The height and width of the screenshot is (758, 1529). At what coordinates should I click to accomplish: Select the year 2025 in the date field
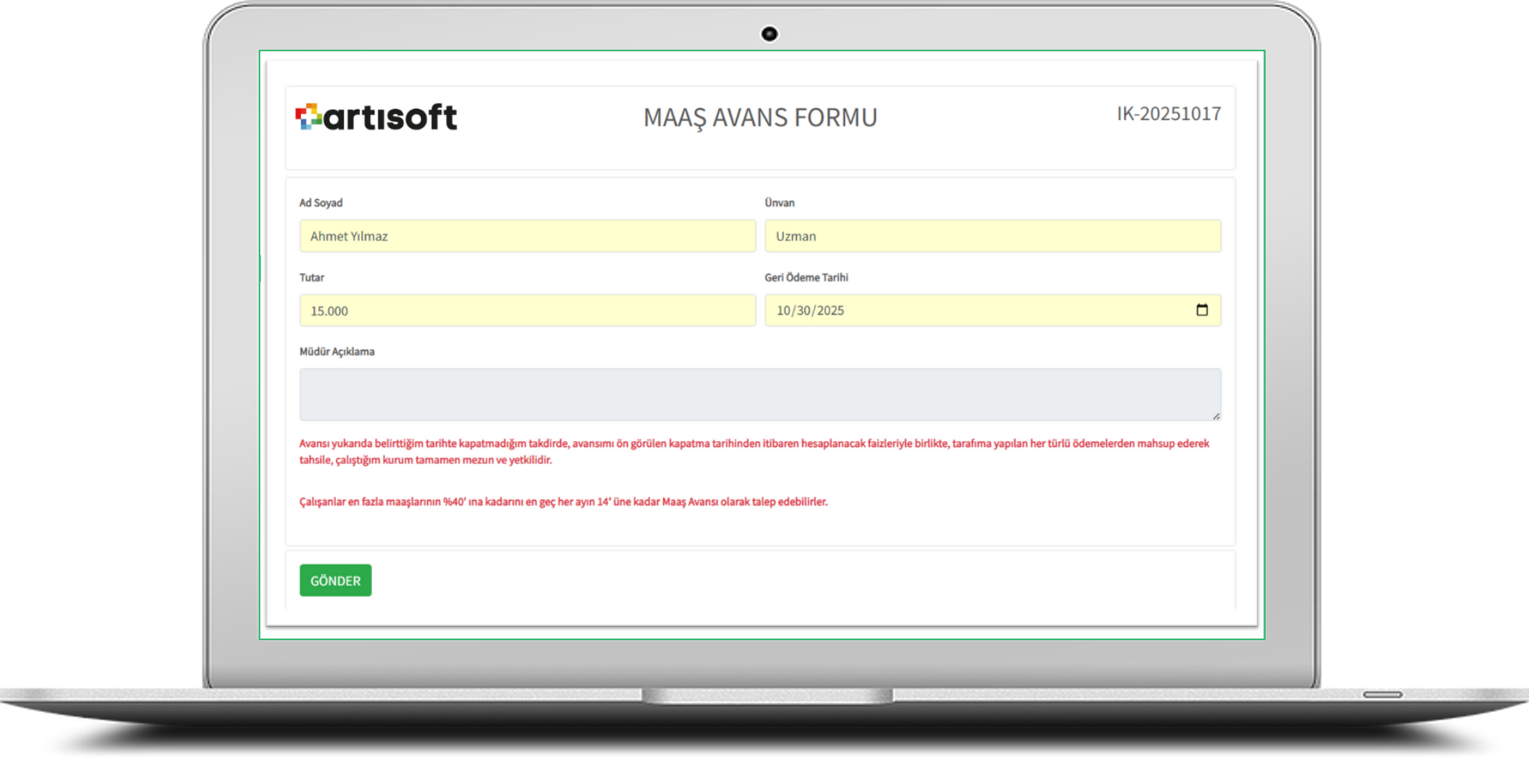coord(831,311)
